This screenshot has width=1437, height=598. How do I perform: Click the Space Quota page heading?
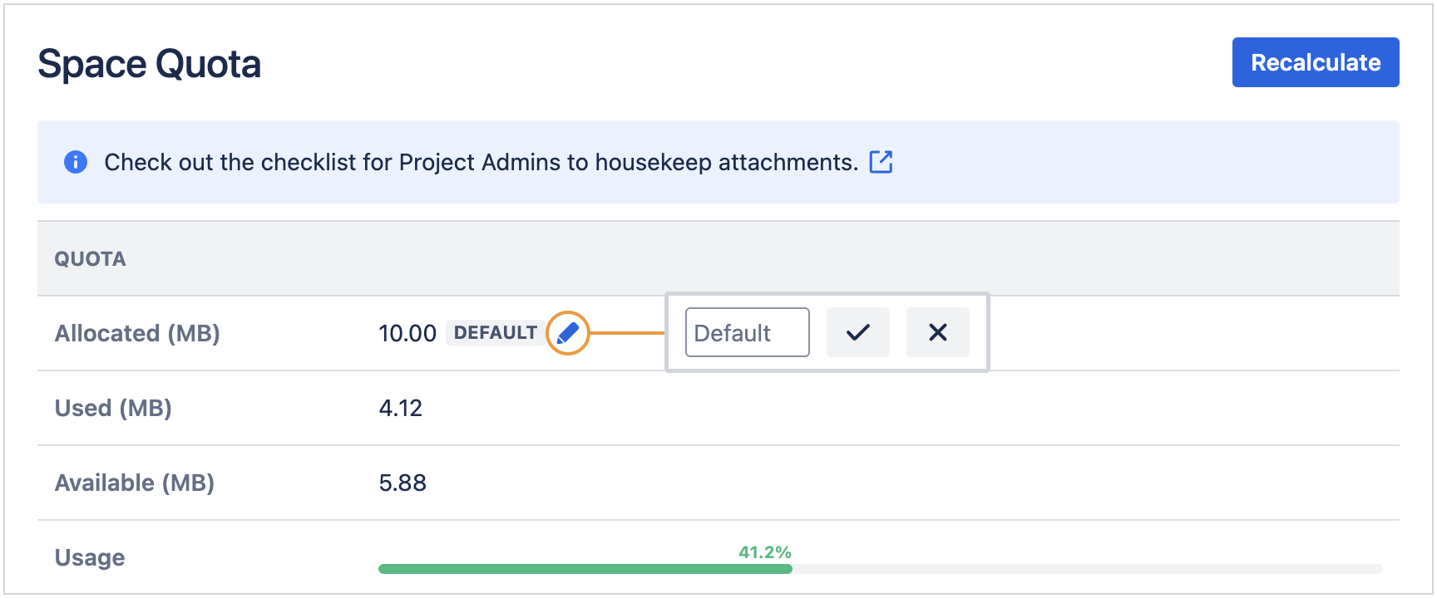pyautogui.click(x=150, y=64)
